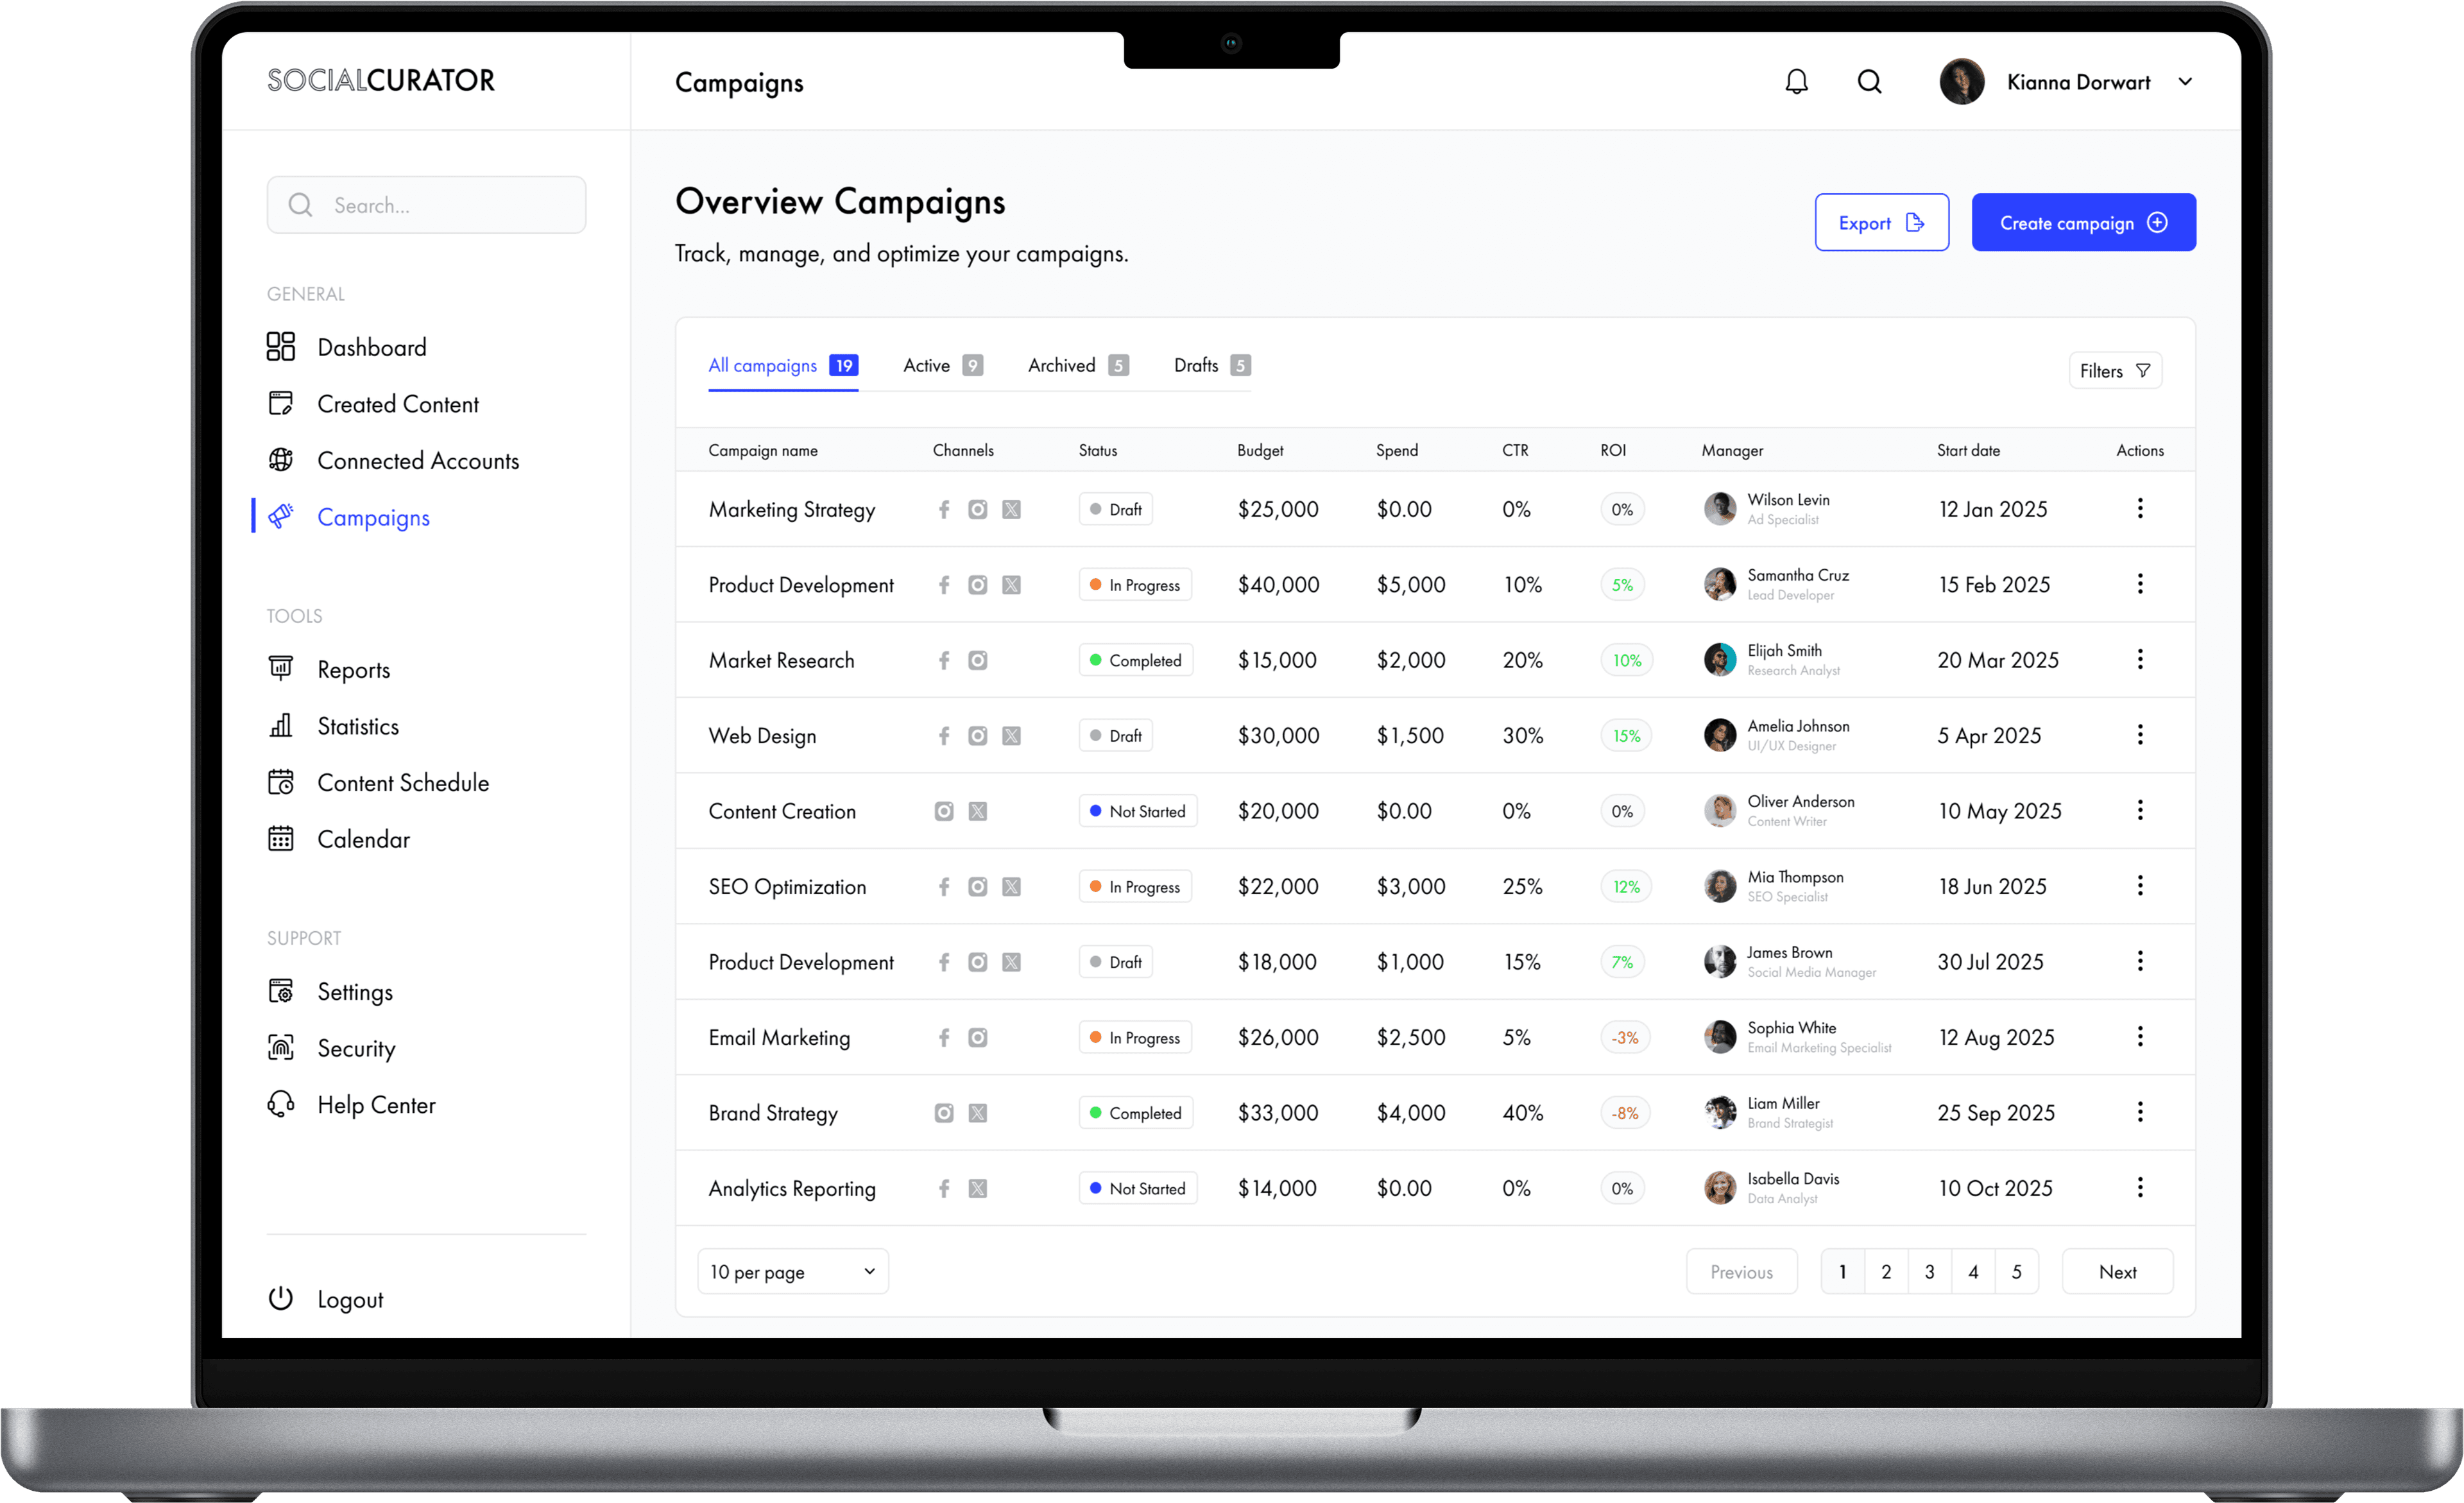Click X icon in Web Design row

tap(1011, 736)
